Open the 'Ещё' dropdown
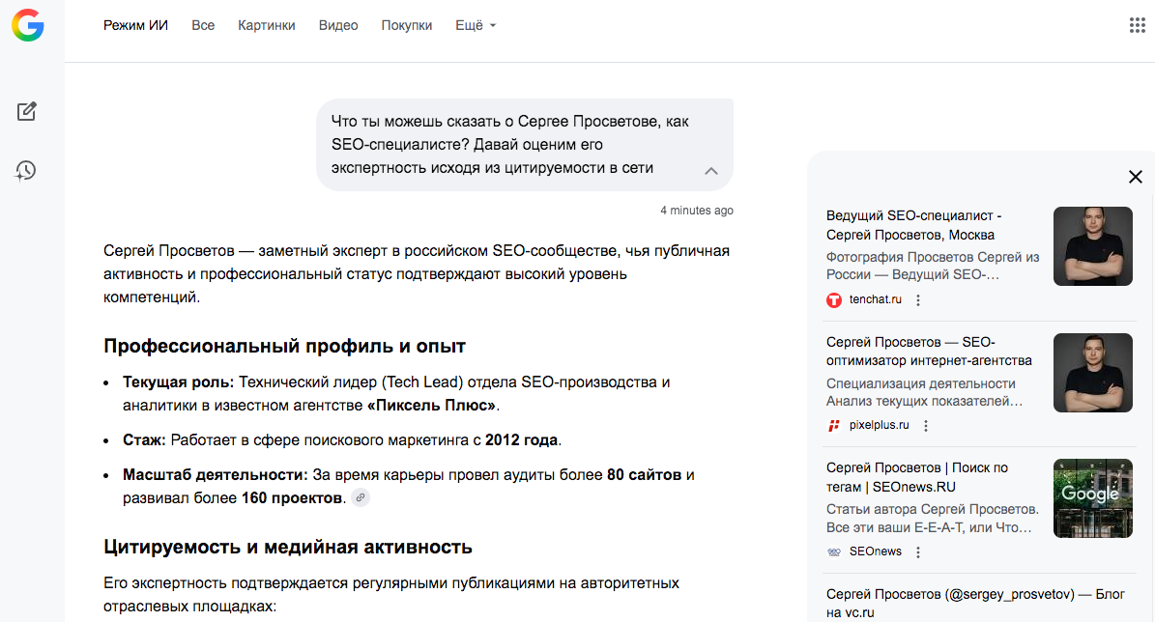Viewport: 1155px width, 622px height. point(475,25)
